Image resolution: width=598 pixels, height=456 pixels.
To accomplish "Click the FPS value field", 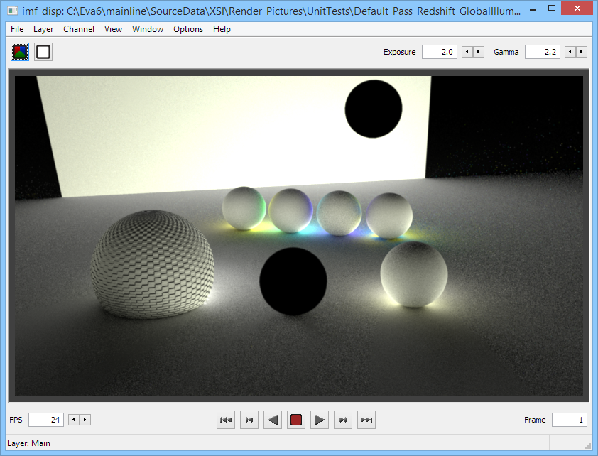I will point(46,420).
